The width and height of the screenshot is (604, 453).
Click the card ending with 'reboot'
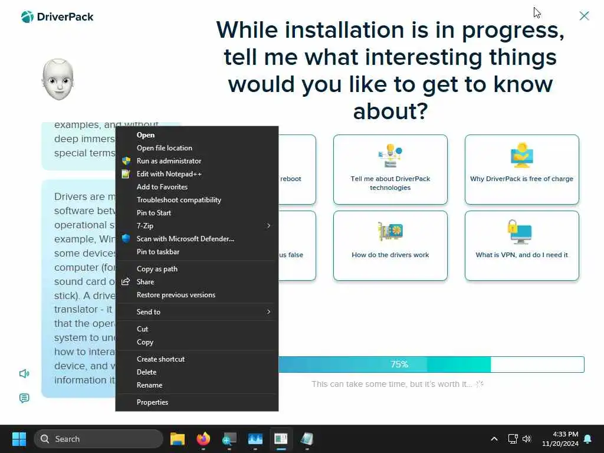297,169
